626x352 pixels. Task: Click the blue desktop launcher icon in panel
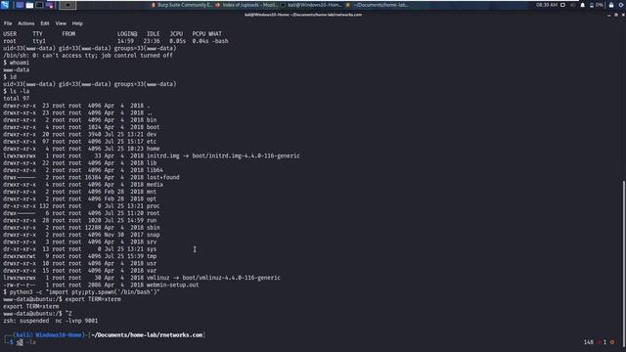coord(20,5)
